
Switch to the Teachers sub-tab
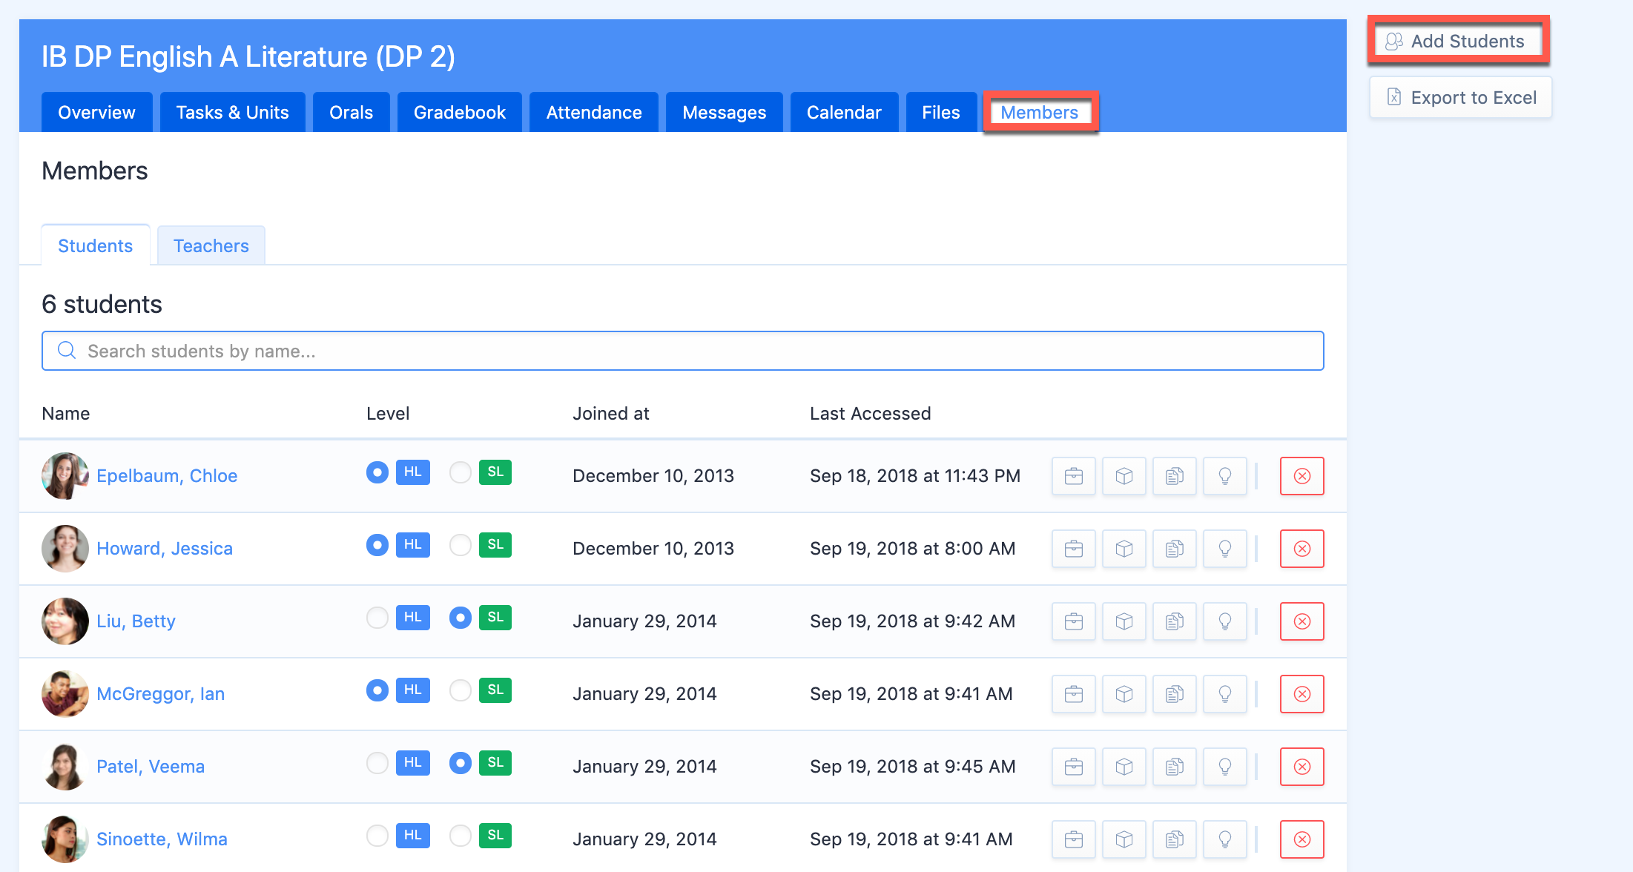coord(211,245)
